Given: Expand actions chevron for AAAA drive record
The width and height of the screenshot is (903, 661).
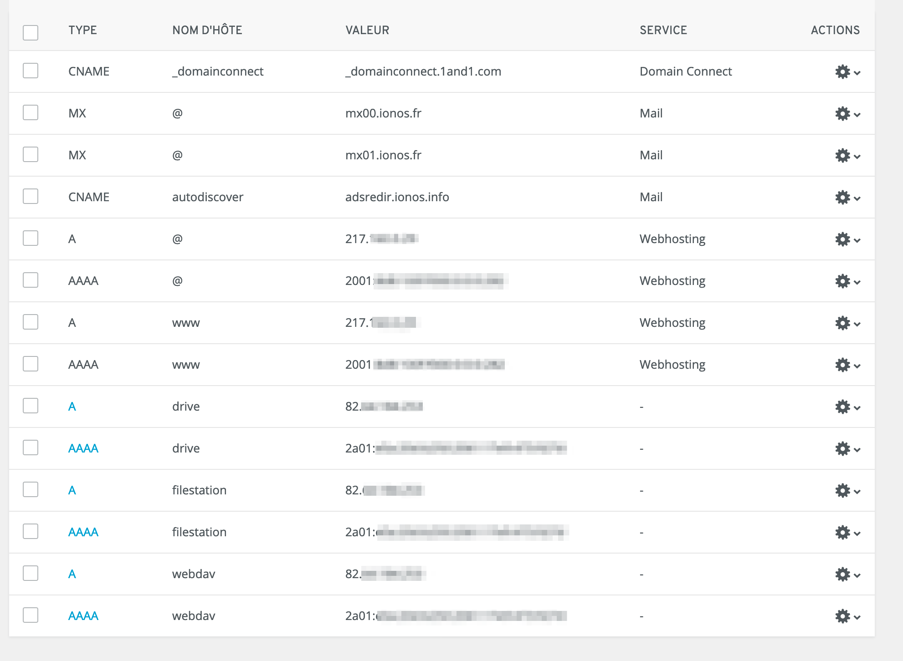Looking at the screenshot, I should click(857, 450).
